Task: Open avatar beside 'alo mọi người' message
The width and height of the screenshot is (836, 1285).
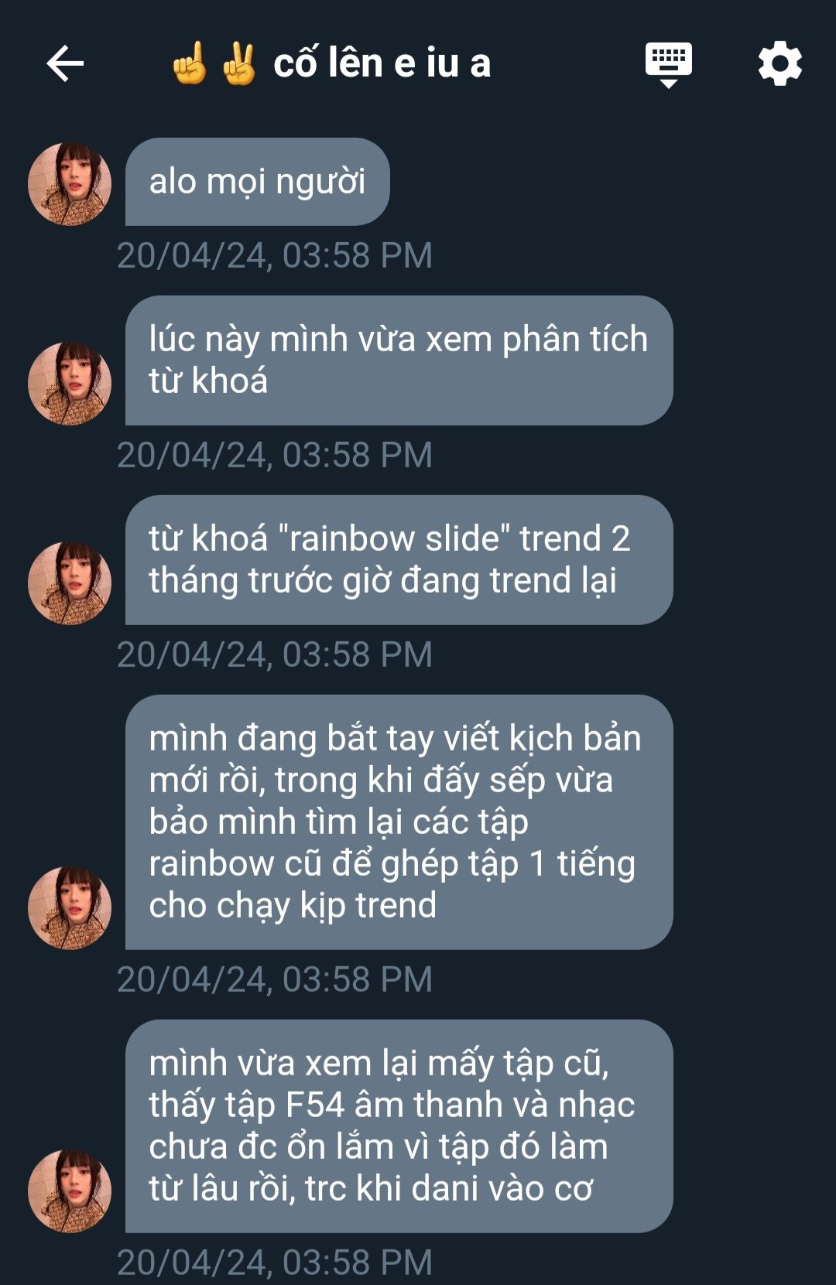Action: [70, 183]
